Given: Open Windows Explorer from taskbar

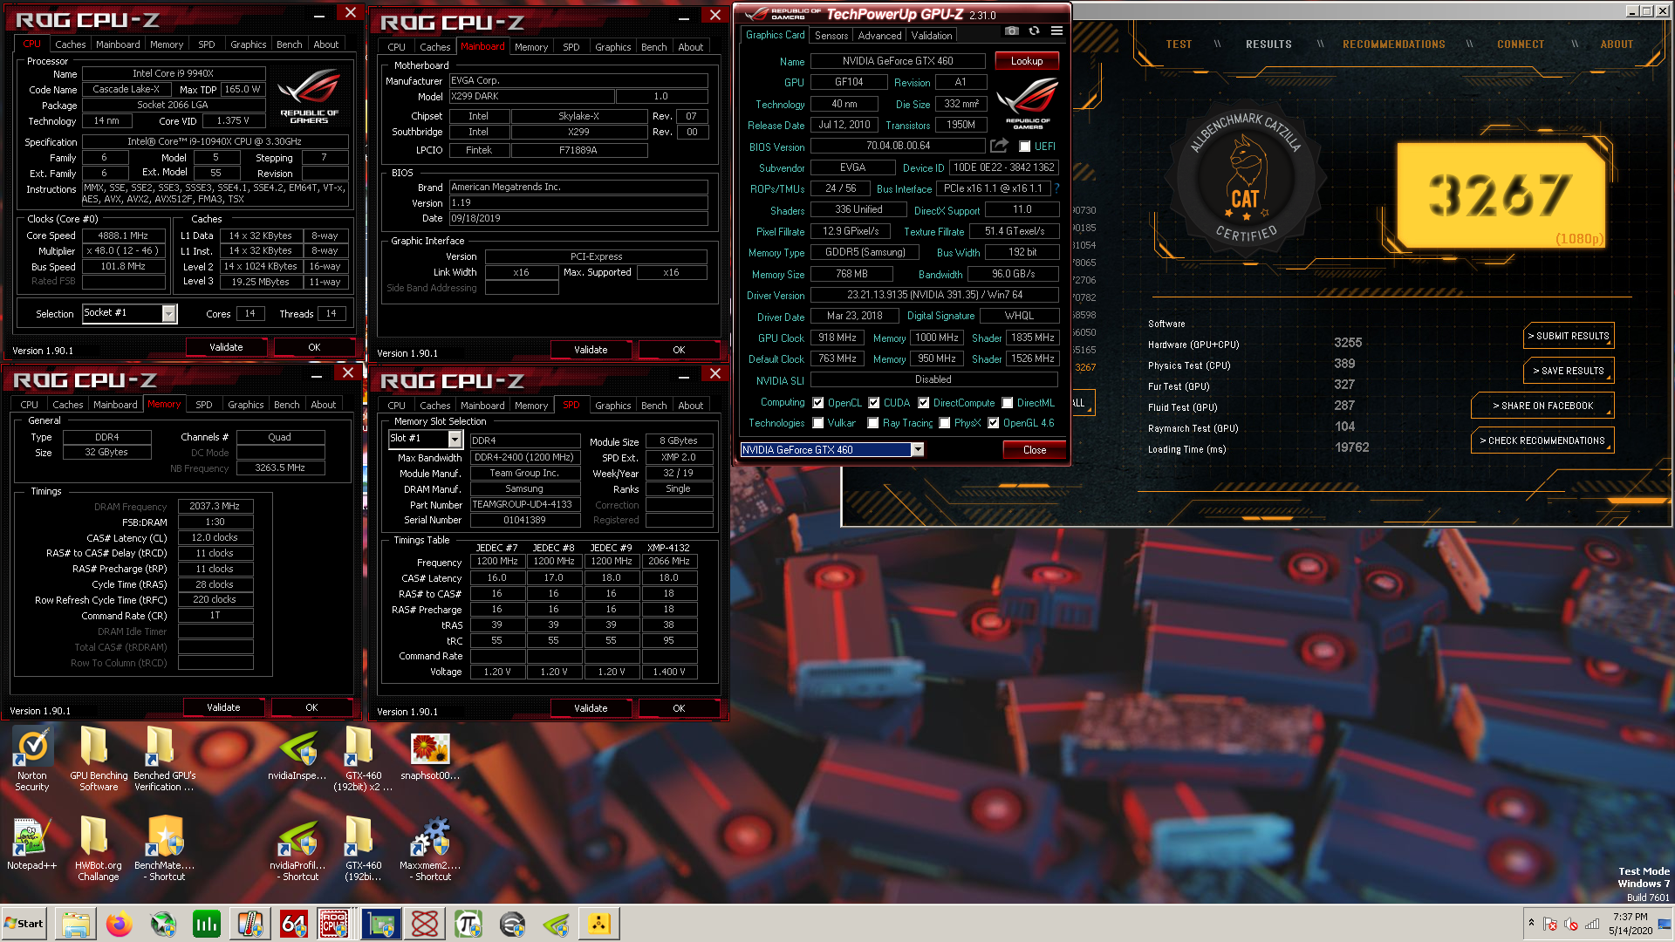Looking at the screenshot, I should pos(76,924).
